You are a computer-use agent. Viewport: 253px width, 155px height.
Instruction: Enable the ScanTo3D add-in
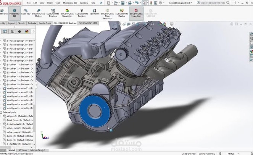click(x=26, y=12)
